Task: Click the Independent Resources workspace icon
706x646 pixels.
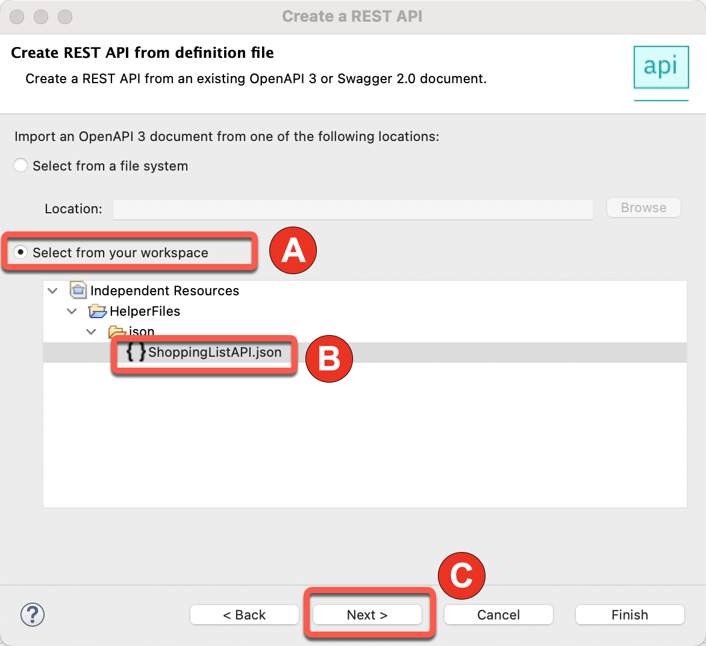Action: [x=78, y=290]
